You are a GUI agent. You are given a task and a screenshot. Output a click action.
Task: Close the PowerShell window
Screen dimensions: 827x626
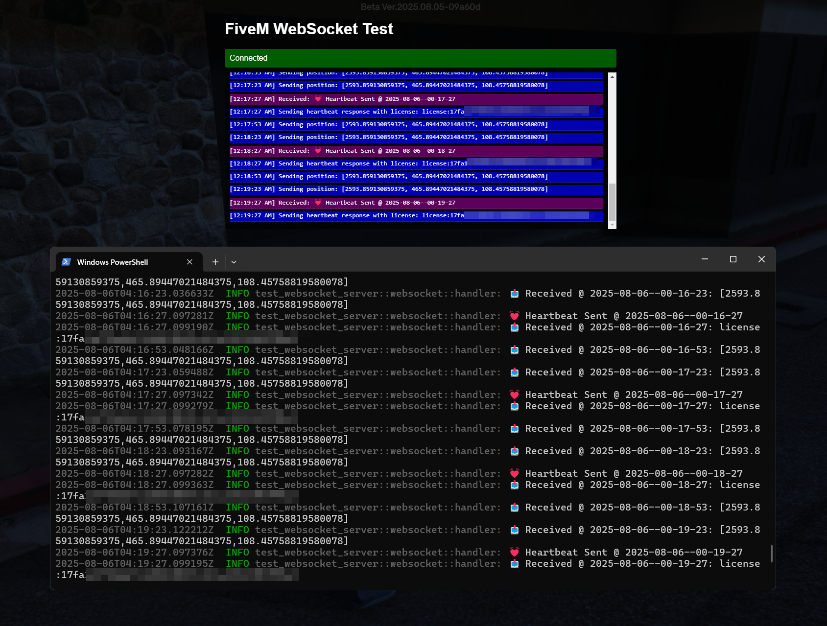coord(761,259)
